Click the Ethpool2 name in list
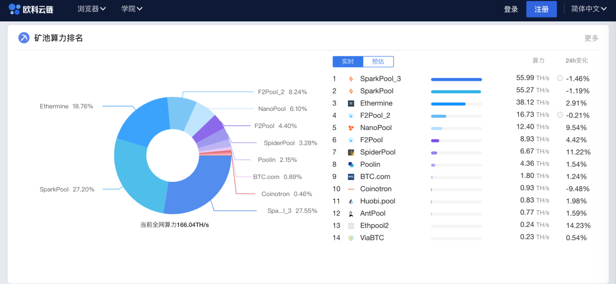The height and width of the screenshot is (284, 616). pos(374,226)
